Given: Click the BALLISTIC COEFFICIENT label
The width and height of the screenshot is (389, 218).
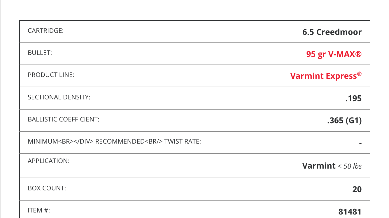Looking at the screenshot, I should (64, 119).
